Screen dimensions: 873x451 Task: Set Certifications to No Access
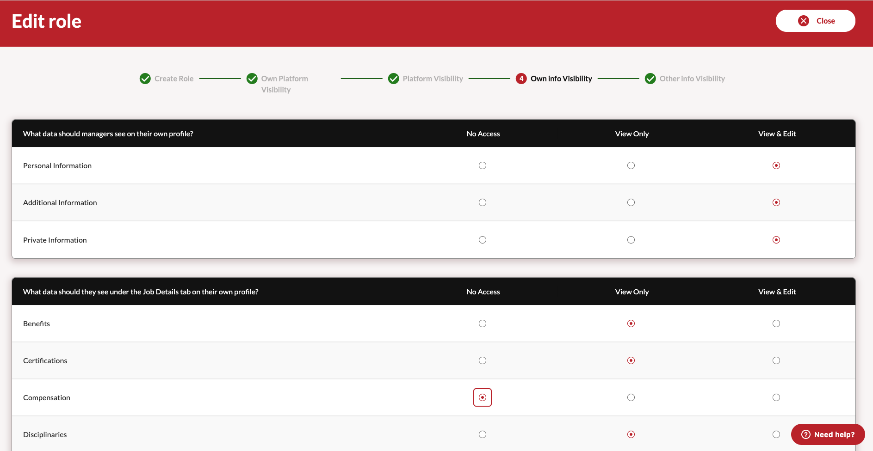[483, 360]
